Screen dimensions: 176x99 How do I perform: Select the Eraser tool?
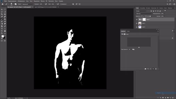(x=5, y=21)
